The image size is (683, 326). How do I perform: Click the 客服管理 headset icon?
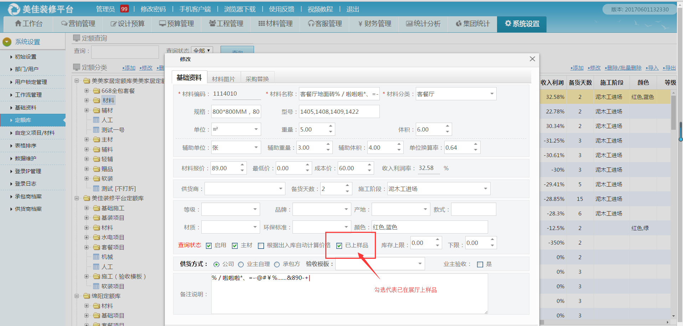coord(311,24)
